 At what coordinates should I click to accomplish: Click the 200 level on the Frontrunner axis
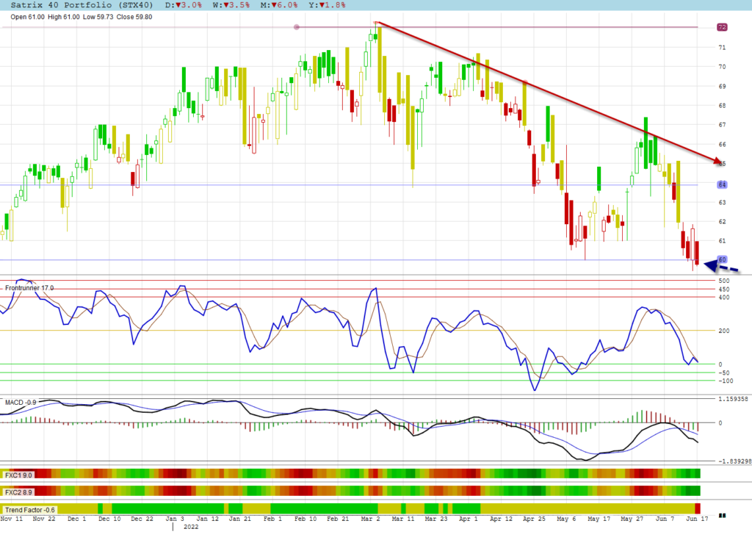(723, 331)
